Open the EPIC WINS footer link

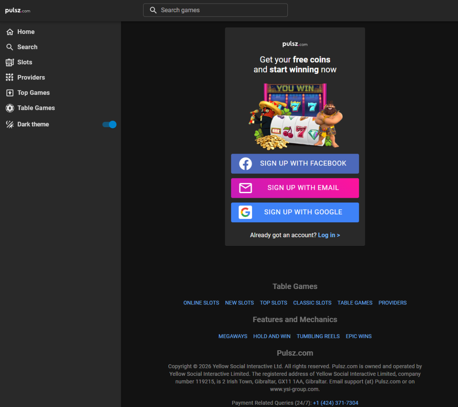pyautogui.click(x=359, y=336)
